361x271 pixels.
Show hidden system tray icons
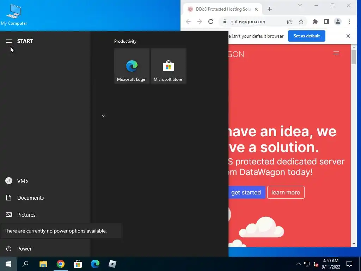coord(298,264)
